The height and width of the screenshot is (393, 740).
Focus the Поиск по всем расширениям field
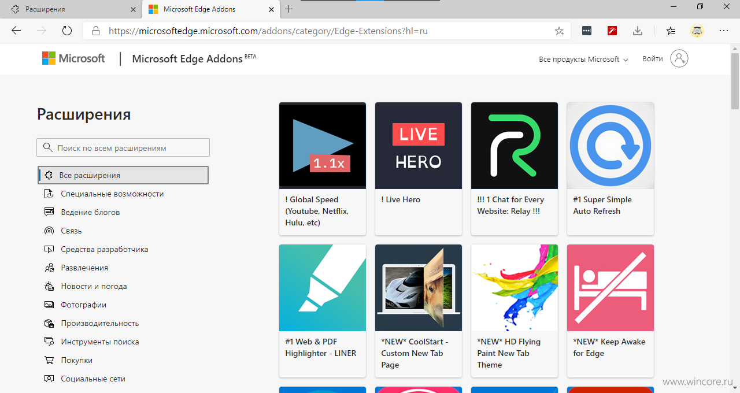coord(123,147)
